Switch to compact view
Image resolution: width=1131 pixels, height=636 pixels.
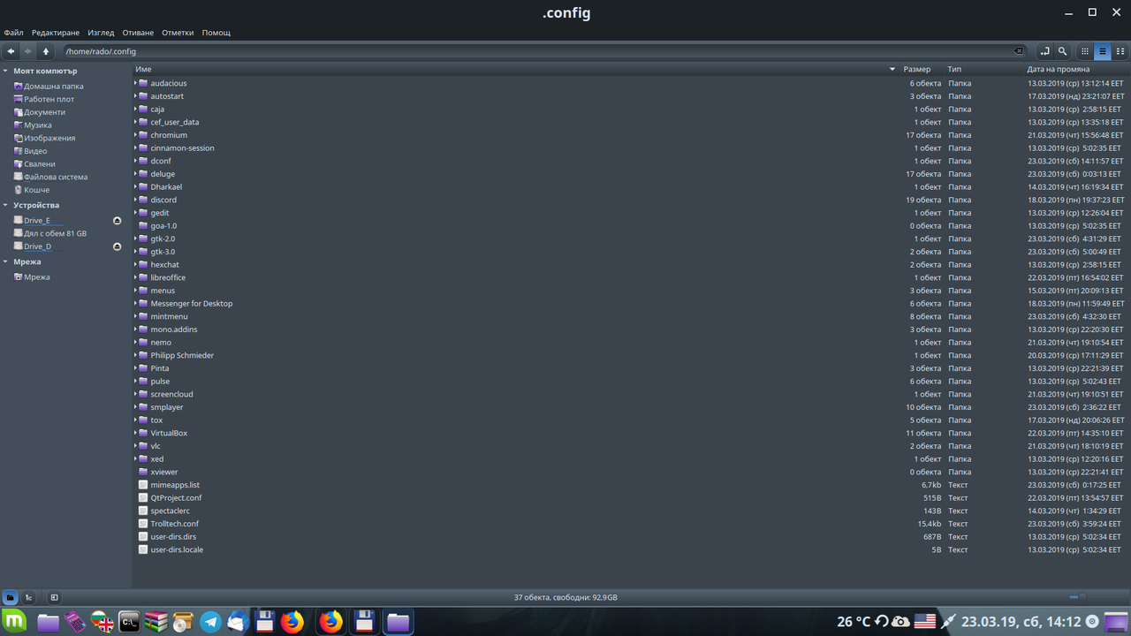coord(1119,51)
